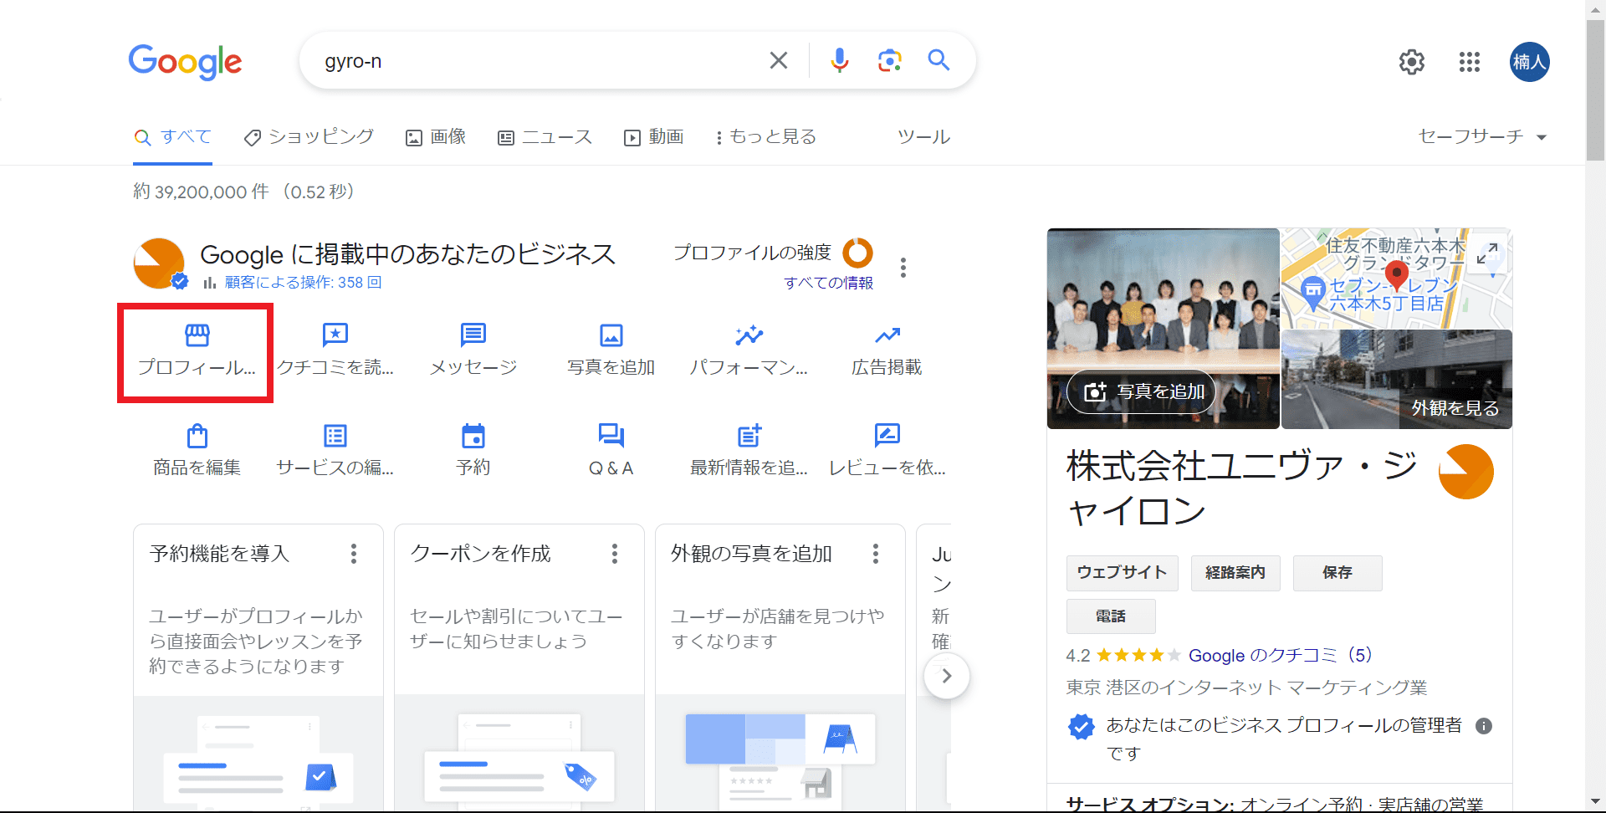Open the すべての情報 link

[x=828, y=283]
